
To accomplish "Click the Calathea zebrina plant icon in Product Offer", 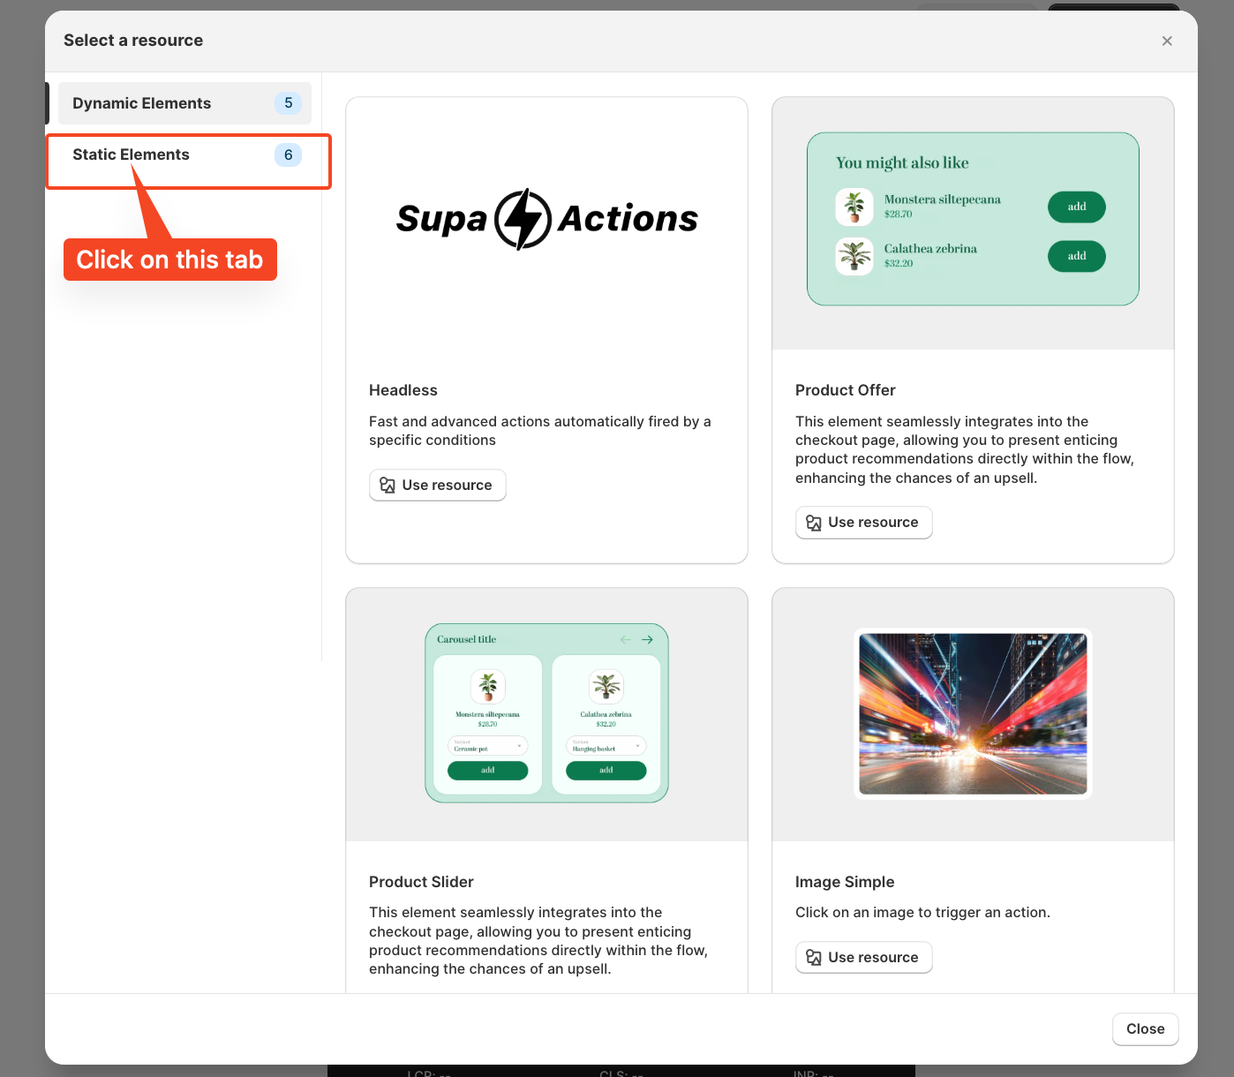I will tap(854, 256).
